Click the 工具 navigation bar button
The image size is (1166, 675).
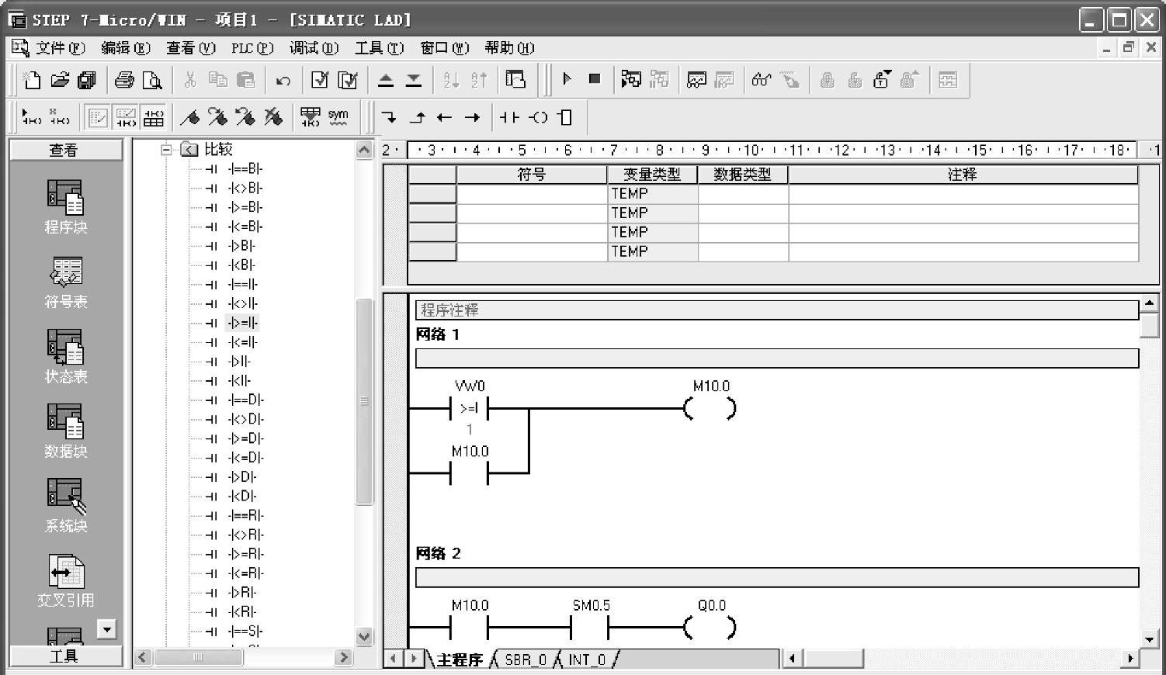pos(66,656)
